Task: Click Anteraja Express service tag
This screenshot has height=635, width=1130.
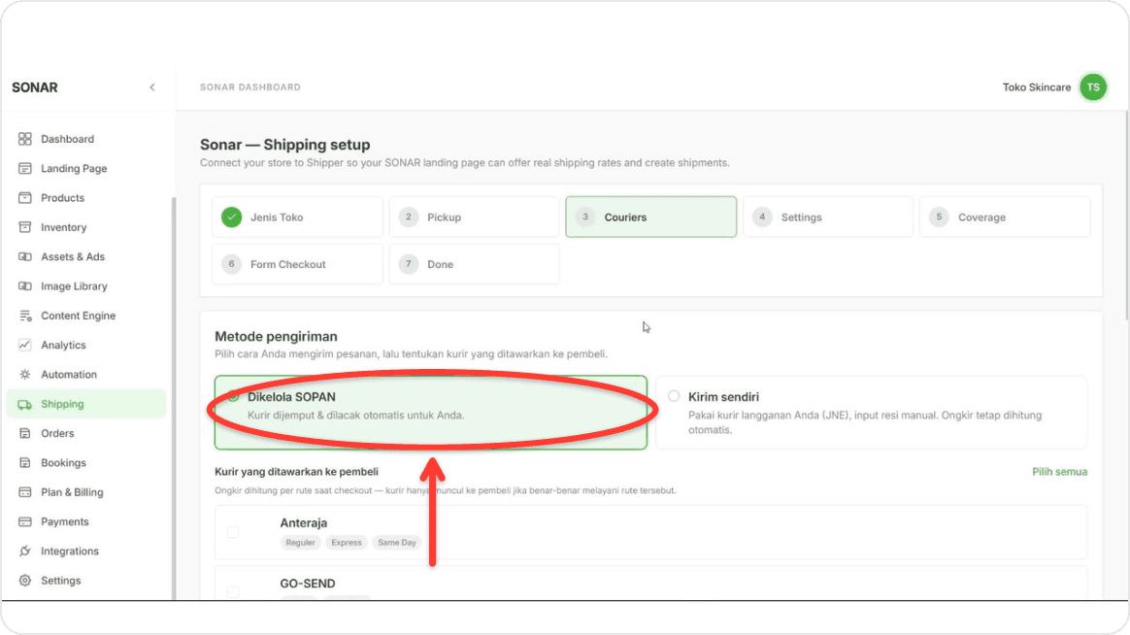Action: (x=347, y=542)
